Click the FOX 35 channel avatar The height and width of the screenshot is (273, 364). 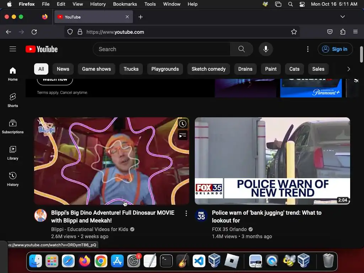201,215
